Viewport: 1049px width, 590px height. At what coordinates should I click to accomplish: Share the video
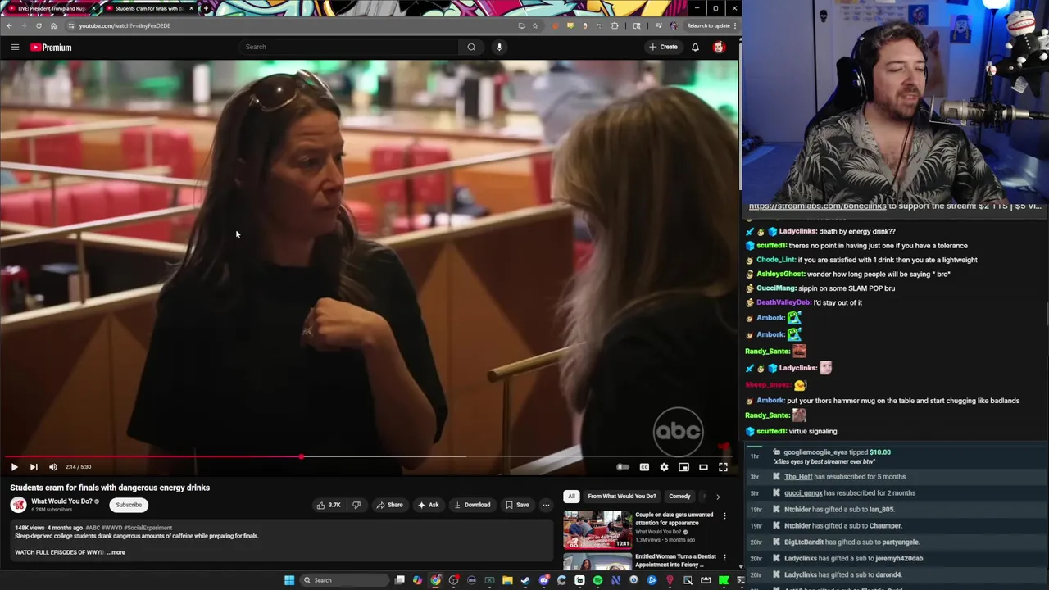(x=389, y=505)
